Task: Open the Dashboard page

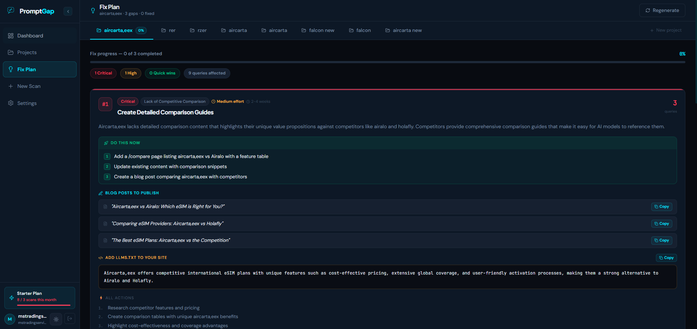Action: click(40, 36)
